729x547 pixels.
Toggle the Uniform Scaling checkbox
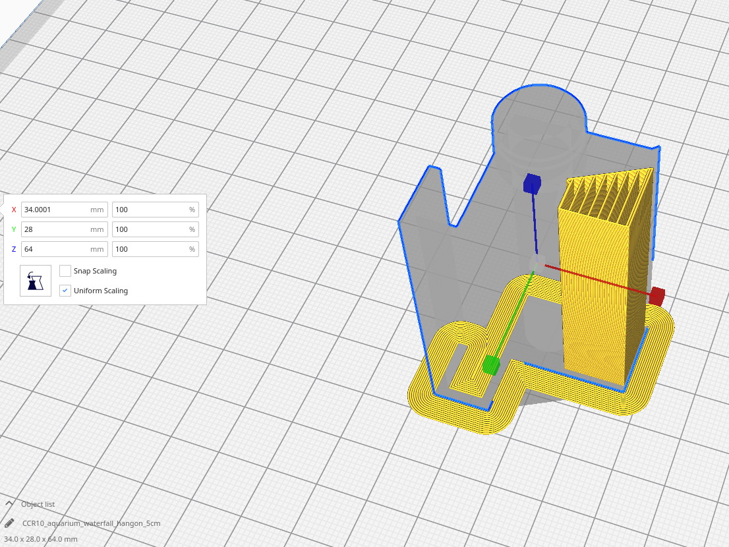65,291
